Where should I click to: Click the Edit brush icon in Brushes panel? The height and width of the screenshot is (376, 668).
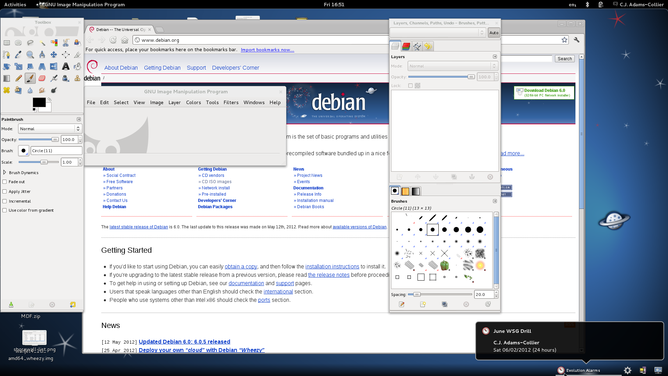click(x=402, y=304)
